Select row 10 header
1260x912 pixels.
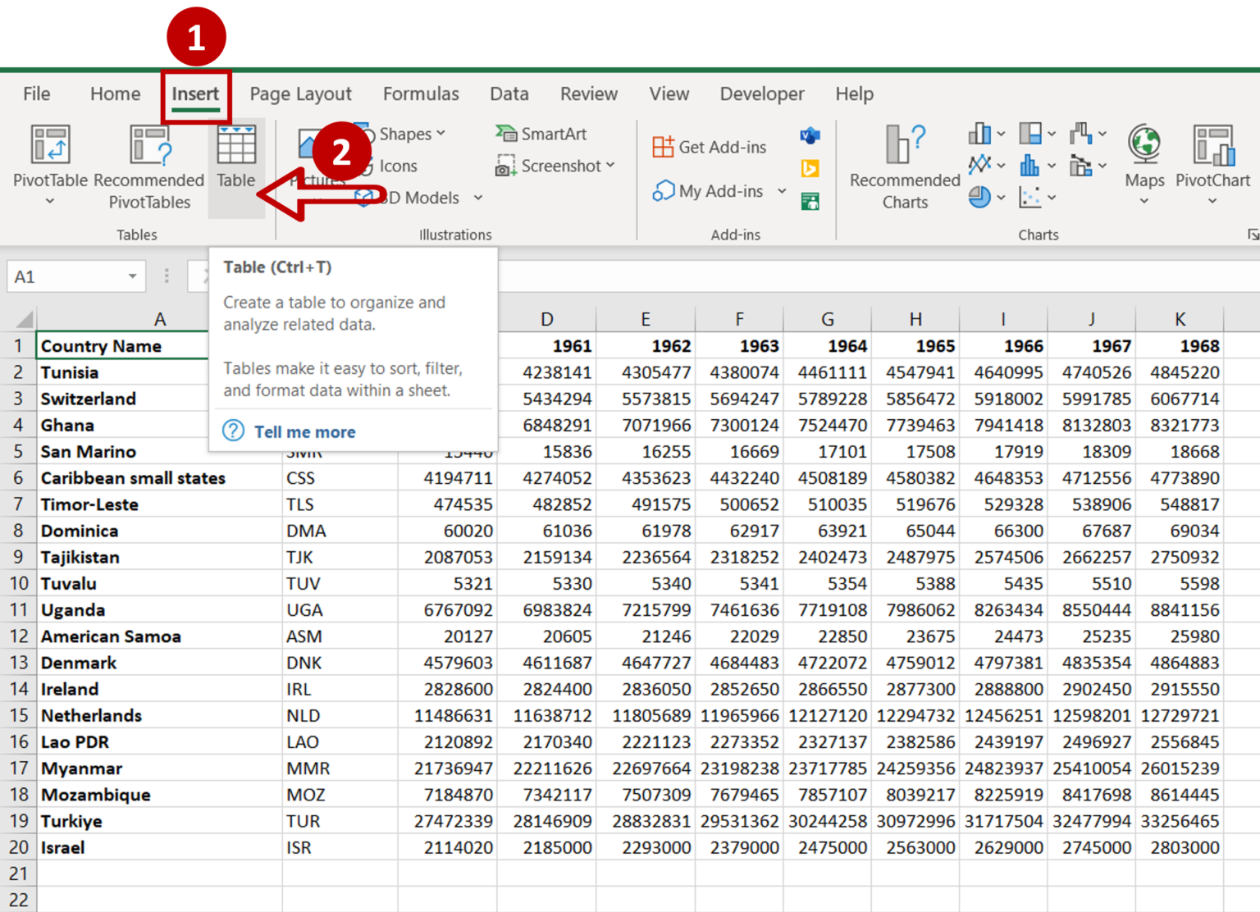[18, 584]
